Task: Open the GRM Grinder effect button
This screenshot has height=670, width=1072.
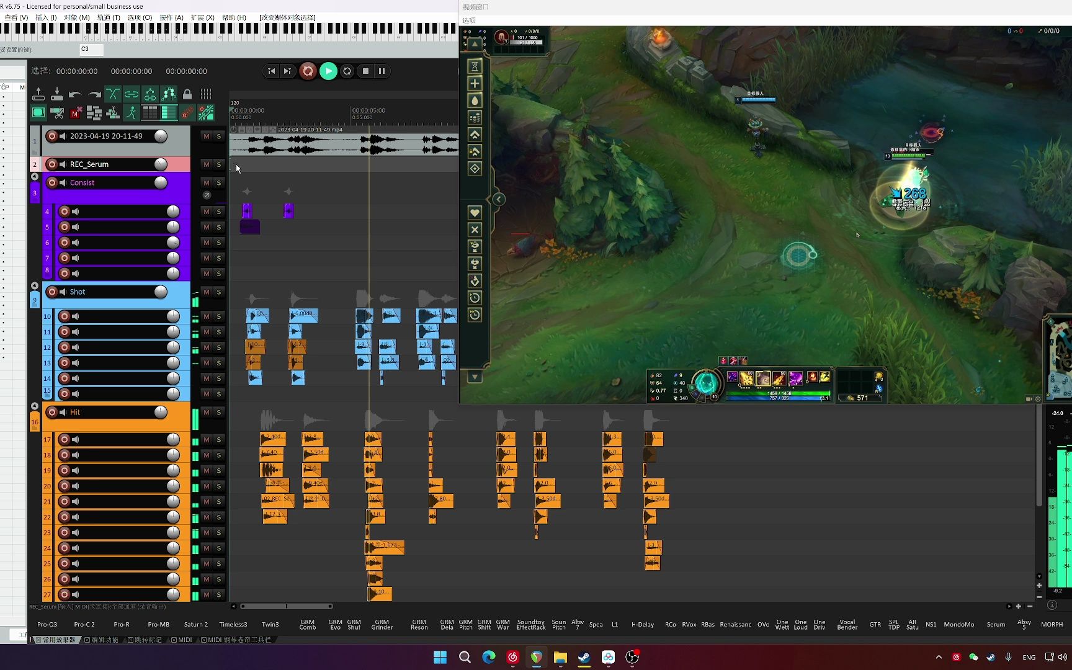Action: (x=382, y=625)
